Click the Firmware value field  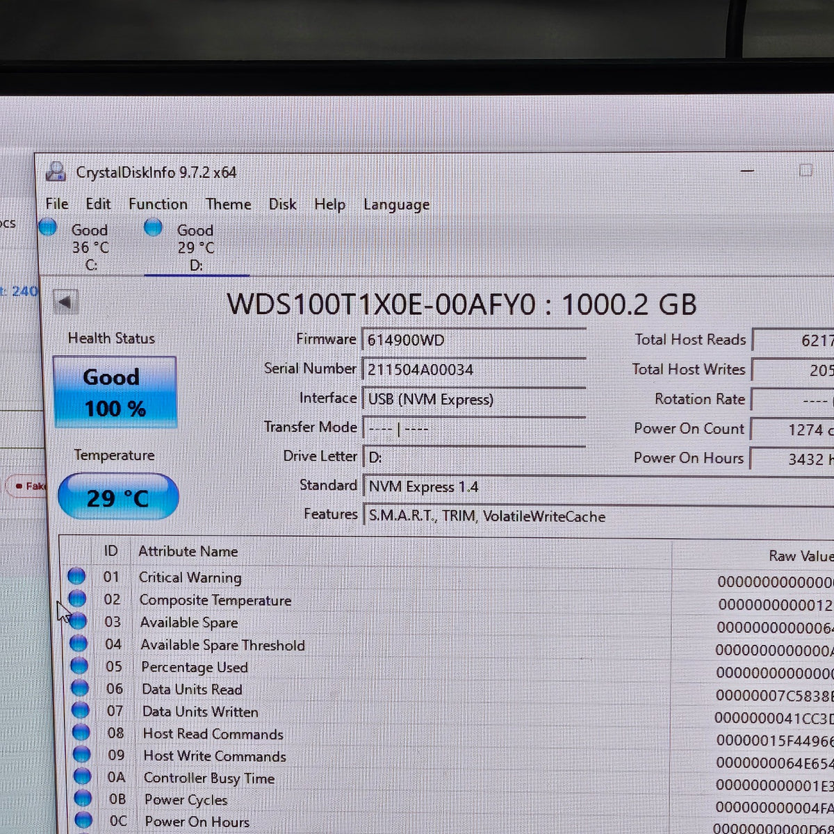point(474,341)
